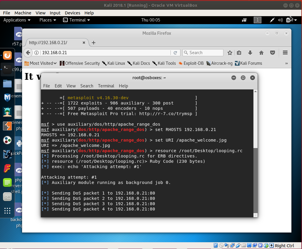Screen dimensions: 302x249
Task: Open the green notes app in dock
Action: [7, 182]
